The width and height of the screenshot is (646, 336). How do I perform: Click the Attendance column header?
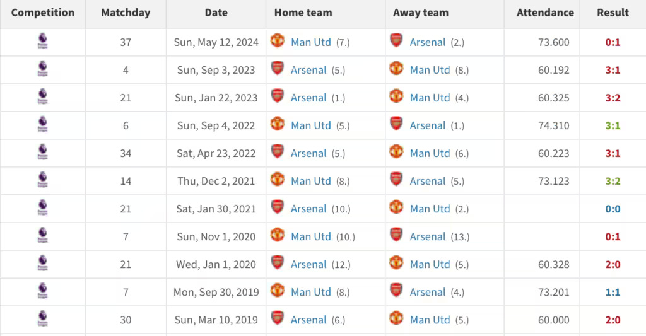pyautogui.click(x=545, y=13)
